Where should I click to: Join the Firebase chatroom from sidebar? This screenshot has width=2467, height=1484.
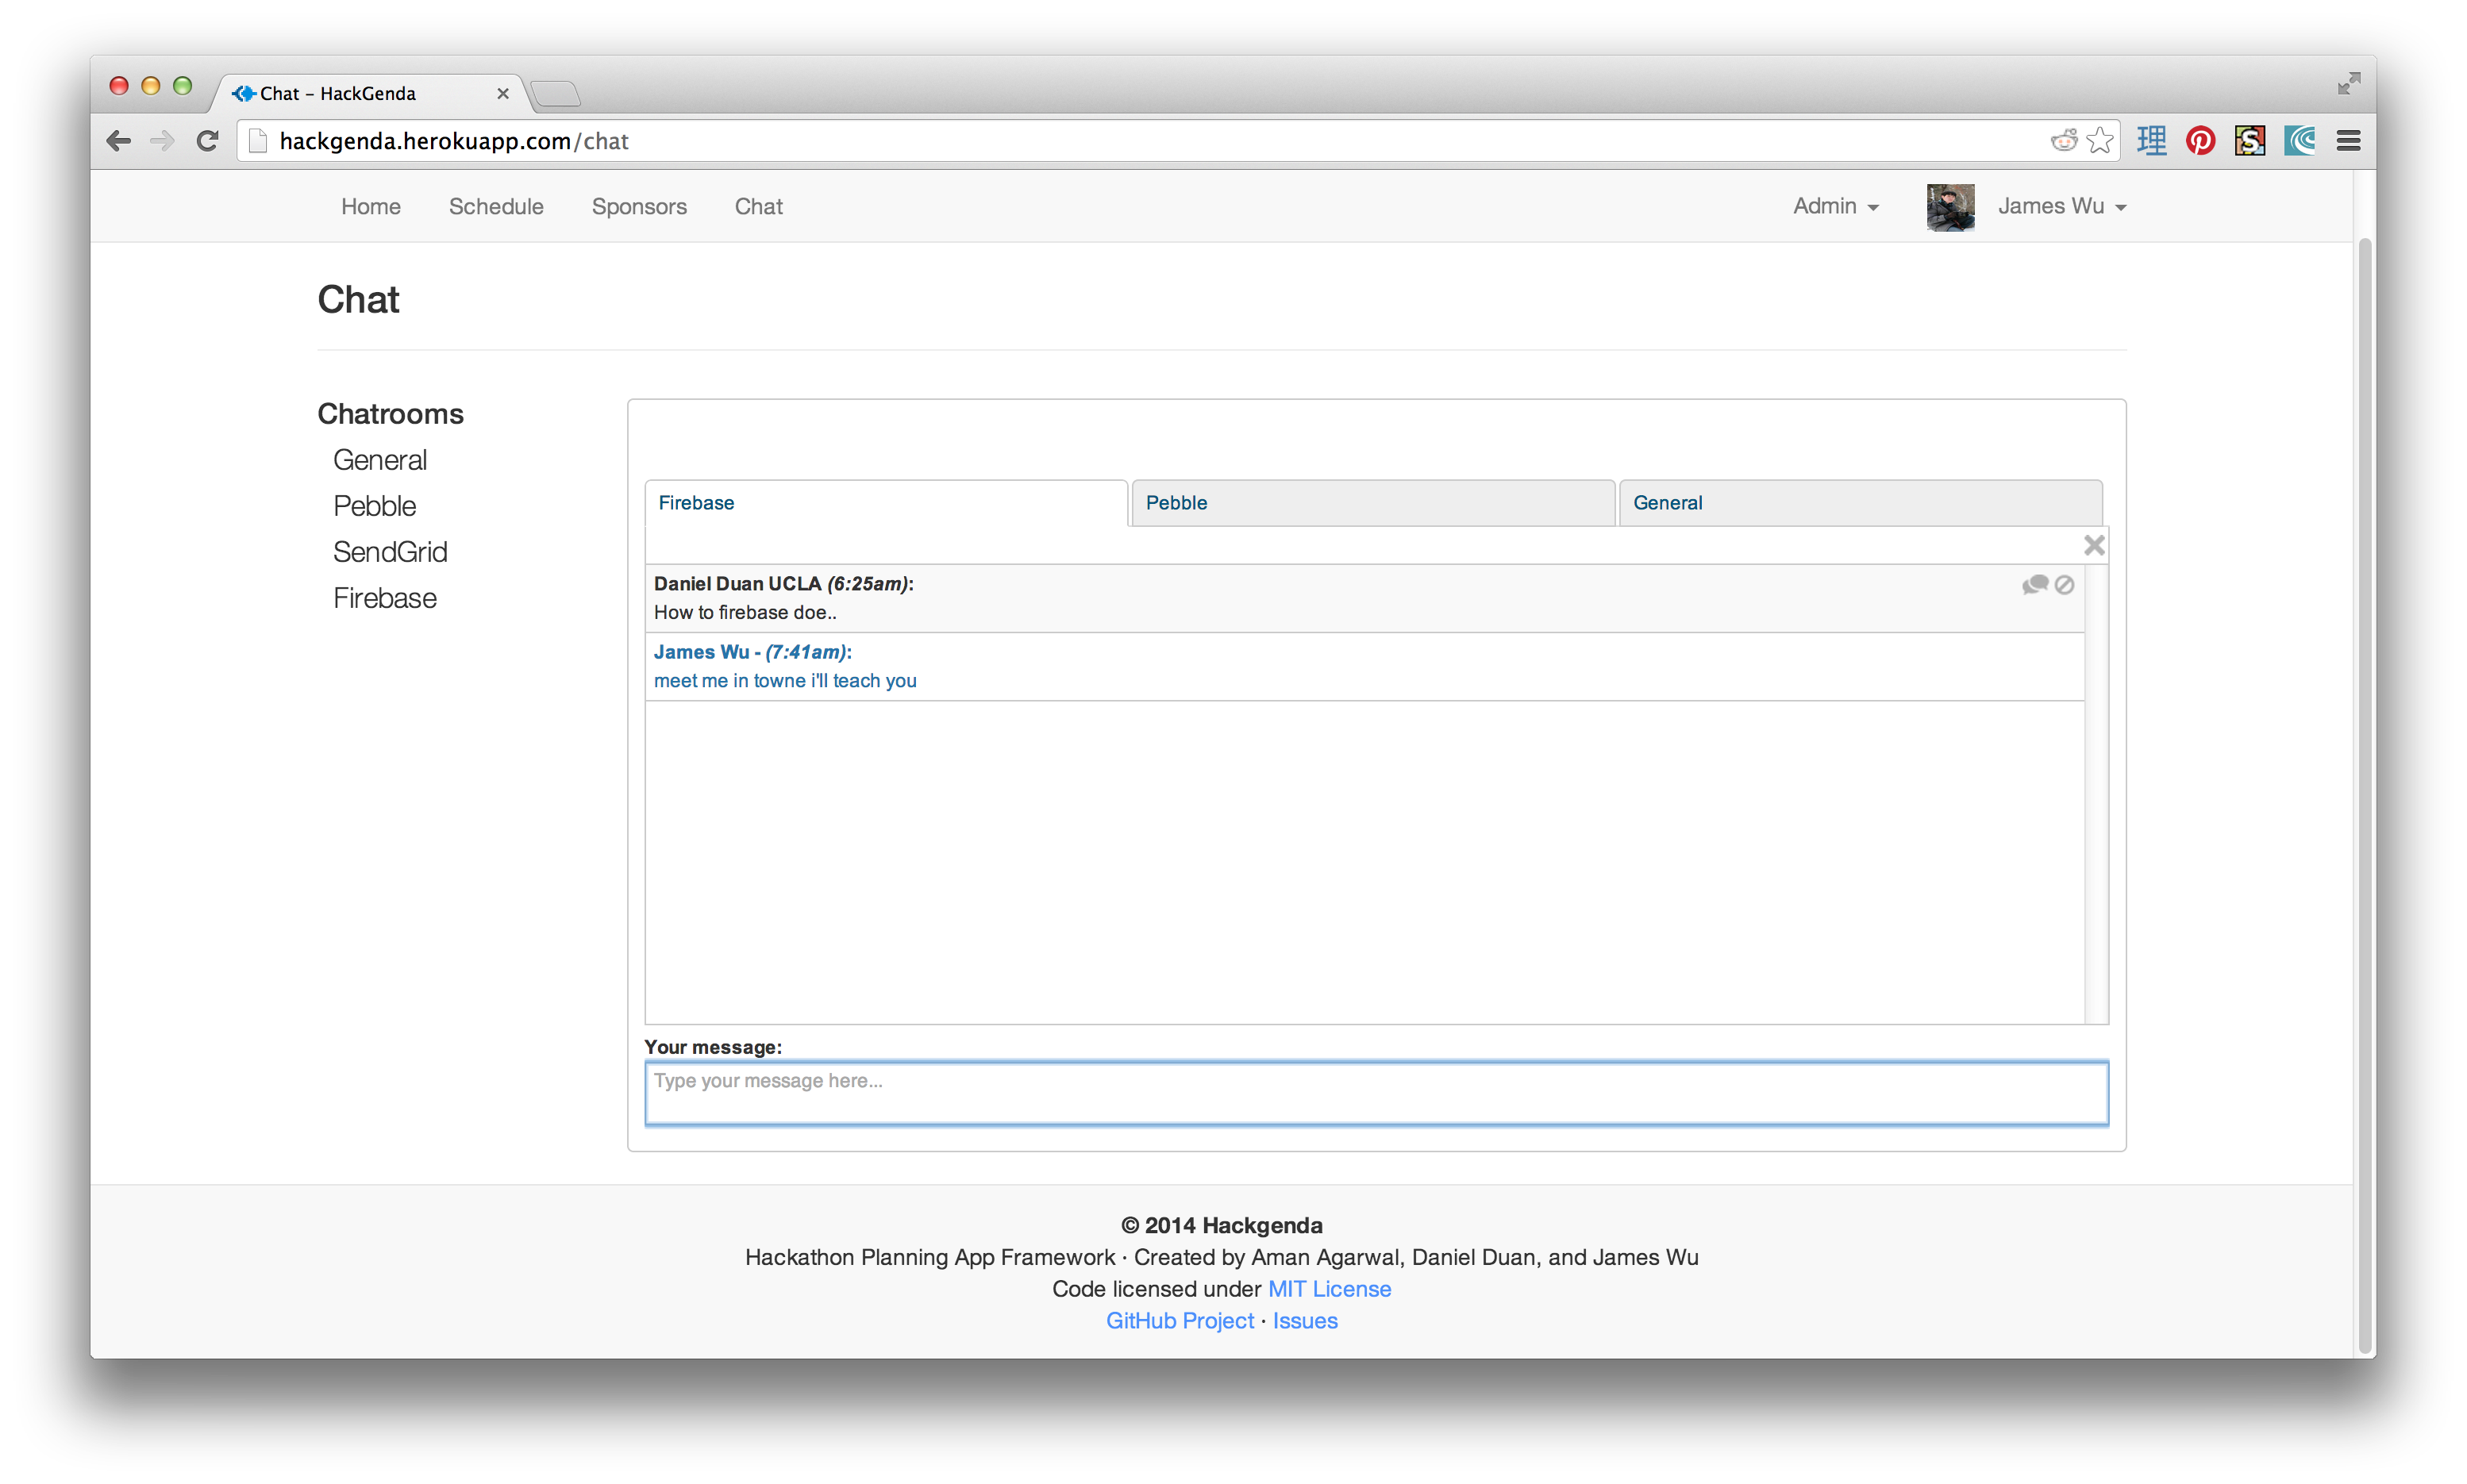(385, 598)
